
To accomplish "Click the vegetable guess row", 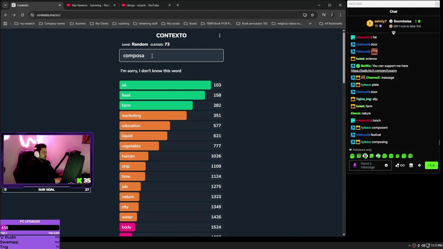I will click(x=171, y=146).
